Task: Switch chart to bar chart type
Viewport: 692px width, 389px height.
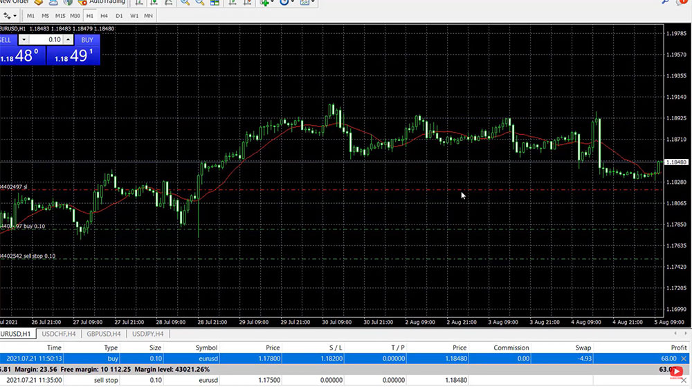Action: click(139, 2)
